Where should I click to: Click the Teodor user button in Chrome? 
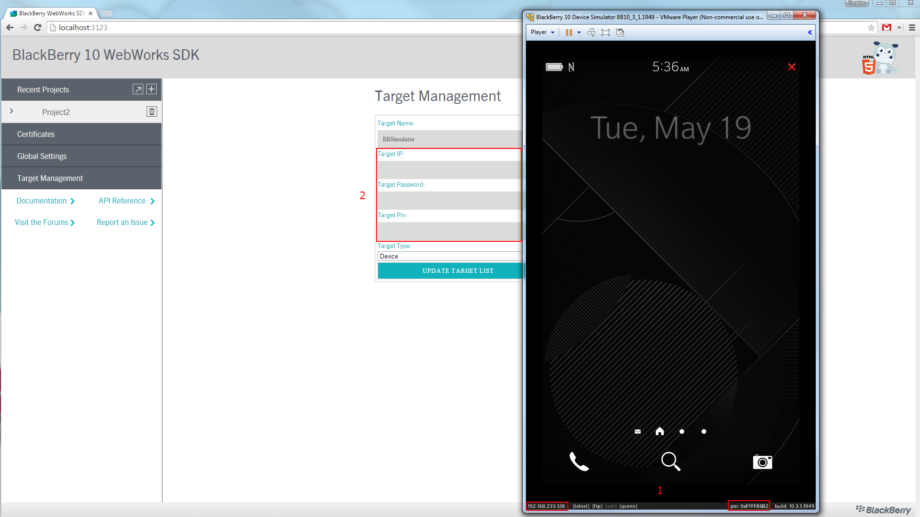[857, 3]
